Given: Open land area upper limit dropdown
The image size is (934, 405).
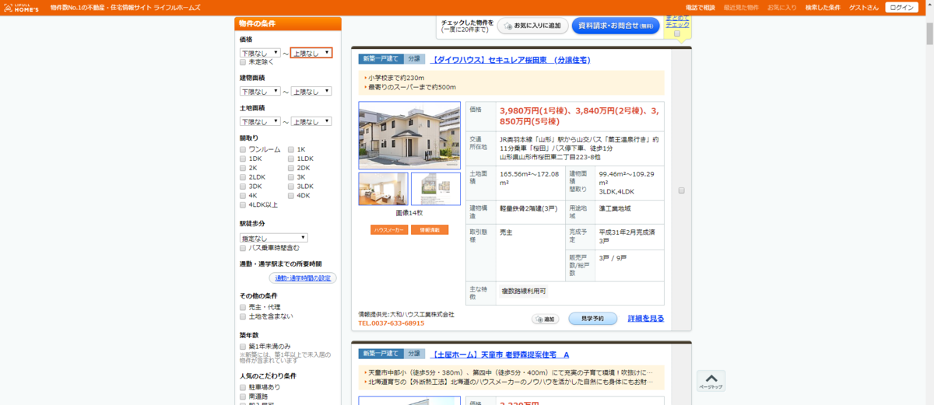Looking at the screenshot, I should click(311, 122).
